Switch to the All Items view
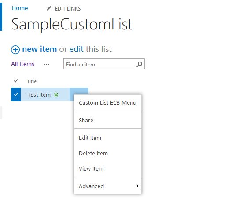The image size is (238, 212). point(22,64)
